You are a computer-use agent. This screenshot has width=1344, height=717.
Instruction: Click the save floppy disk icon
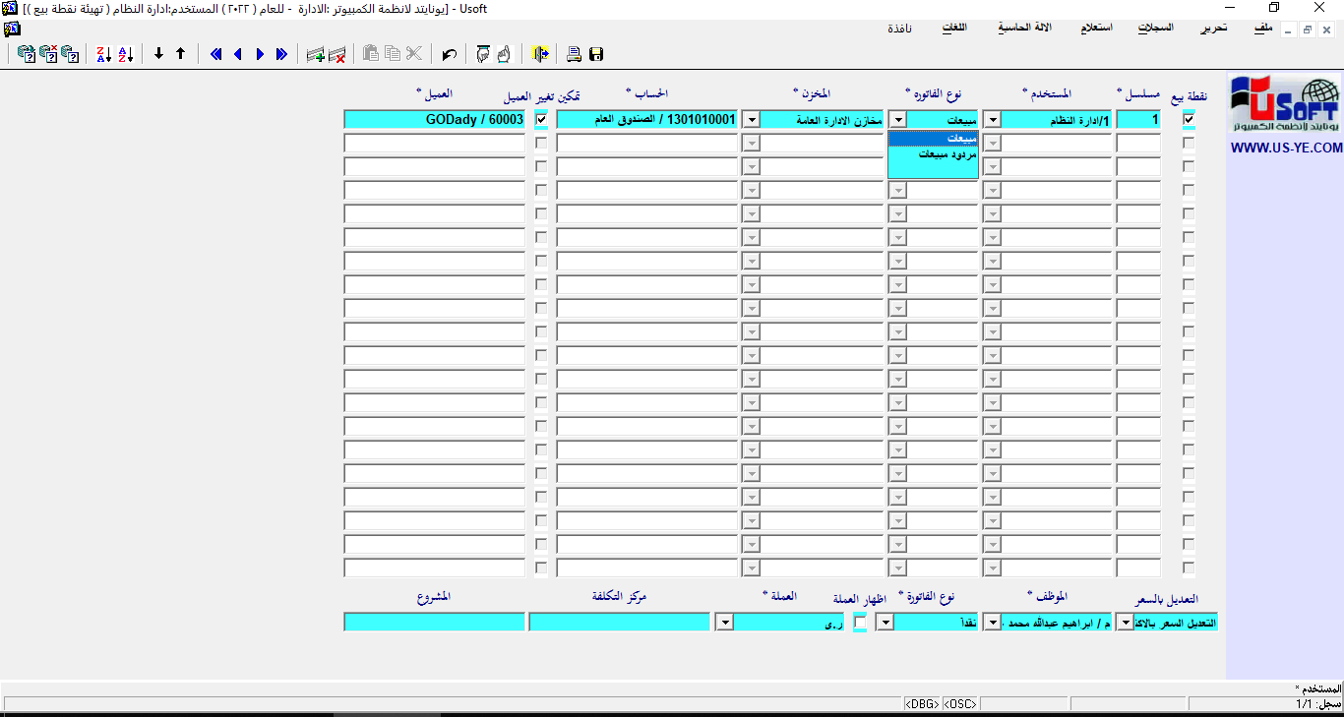(596, 54)
